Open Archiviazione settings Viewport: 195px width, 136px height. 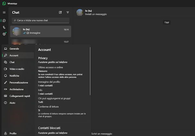point(18,89)
